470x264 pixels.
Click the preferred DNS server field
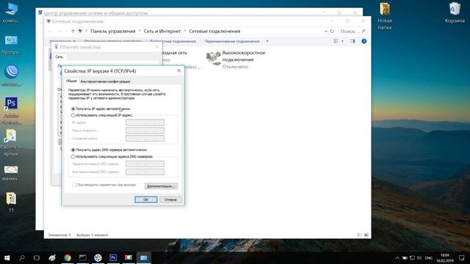(x=145, y=164)
